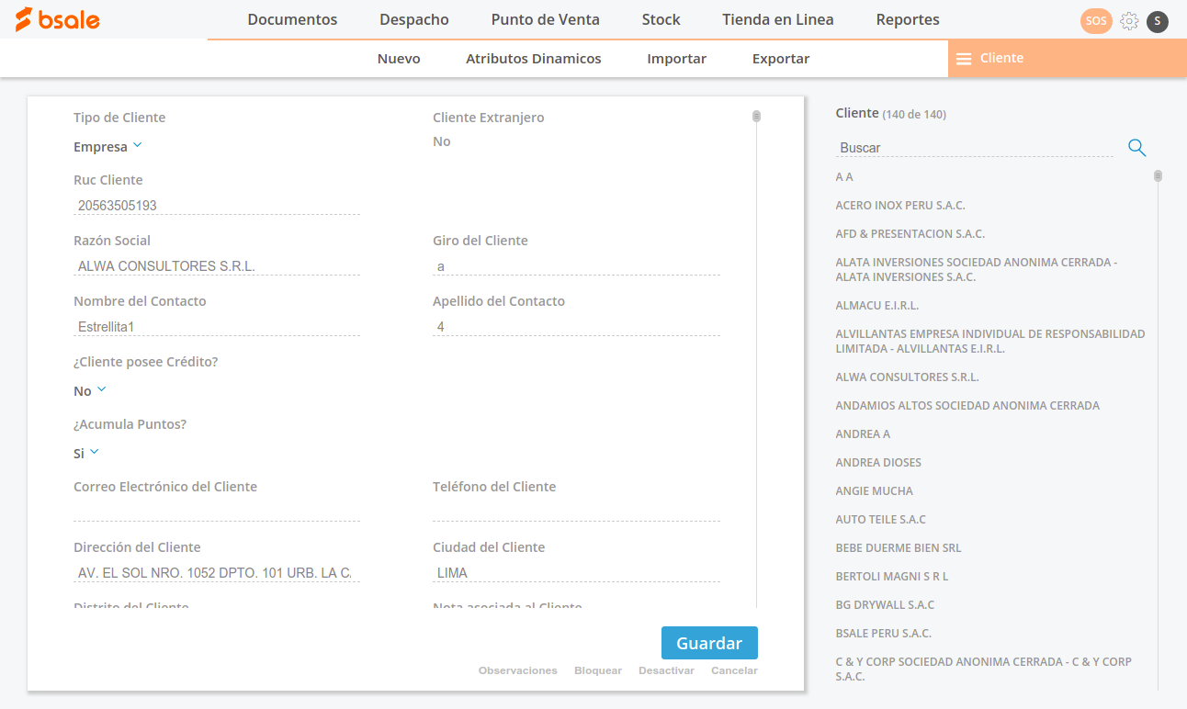The image size is (1187, 709).
Task: Click the Bloquear link
Action: [598, 670]
